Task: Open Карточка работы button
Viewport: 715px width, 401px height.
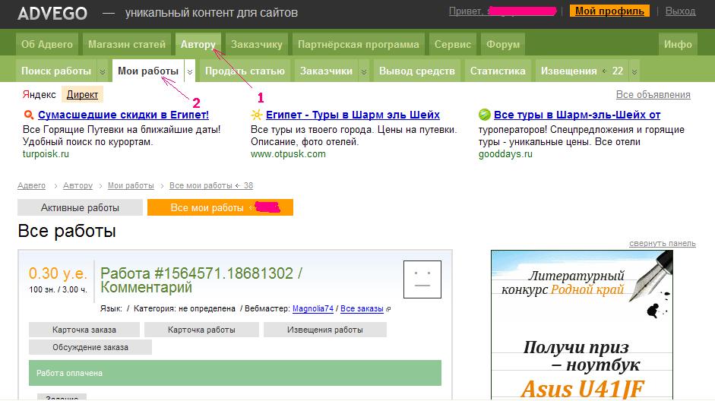Action: [x=201, y=330]
